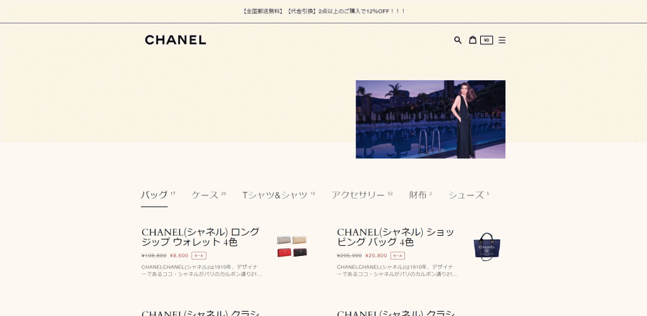Click the navy shopping bag thumbnail

[x=487, y=246]
